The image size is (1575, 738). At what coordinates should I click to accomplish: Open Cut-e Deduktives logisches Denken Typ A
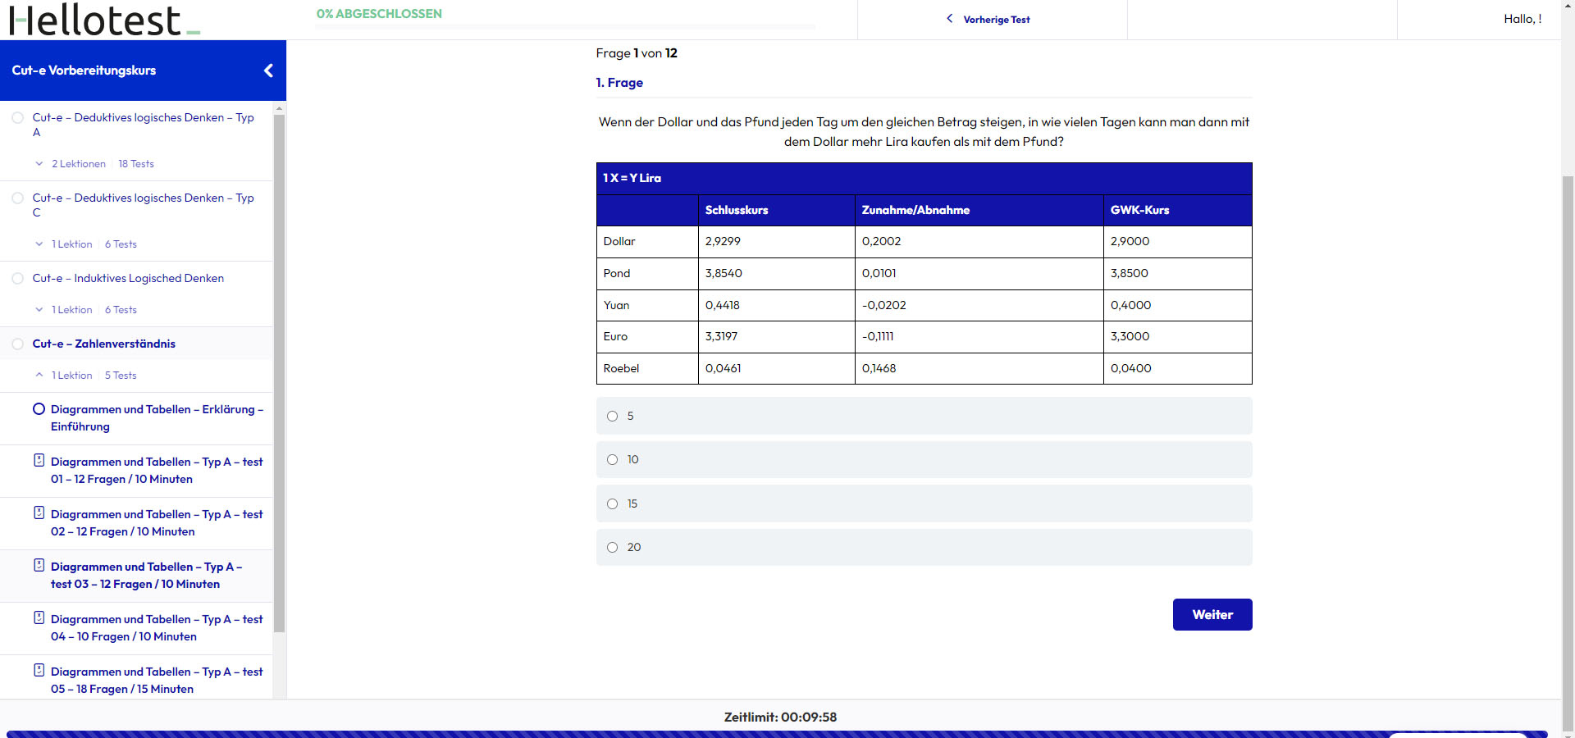[x=144, y=125]
